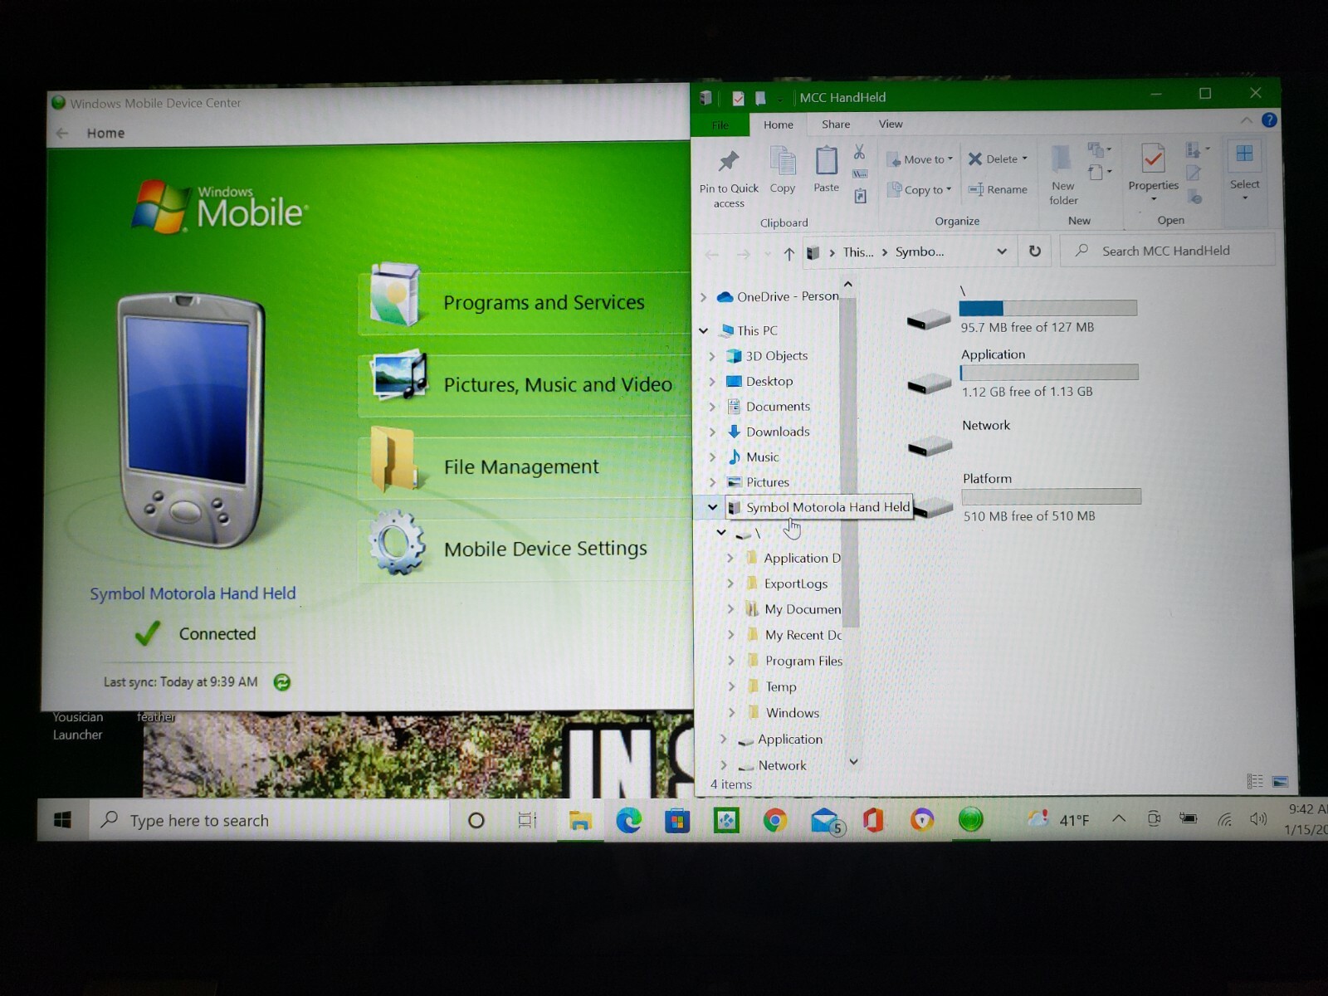Open Copy to dropdown
The image size is (1328, 996).
920,190
